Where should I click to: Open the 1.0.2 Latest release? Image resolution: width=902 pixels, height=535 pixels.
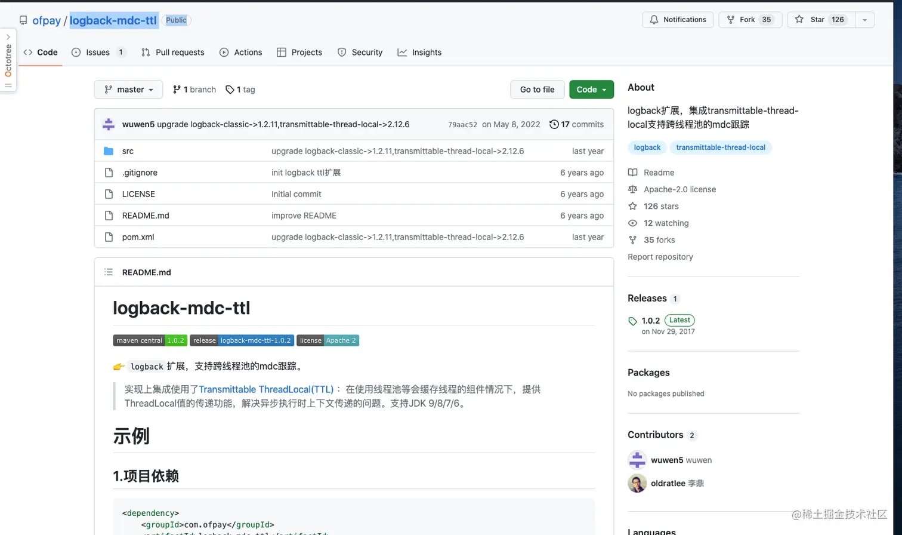tap(668, 321)
